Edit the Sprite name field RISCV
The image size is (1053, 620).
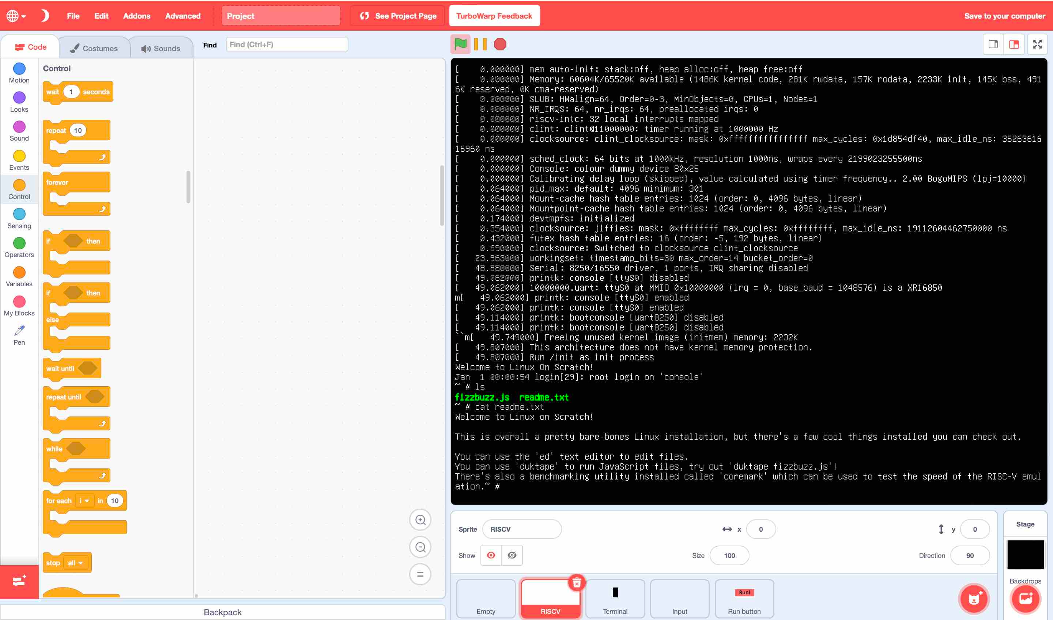click(x=522, y=529)
